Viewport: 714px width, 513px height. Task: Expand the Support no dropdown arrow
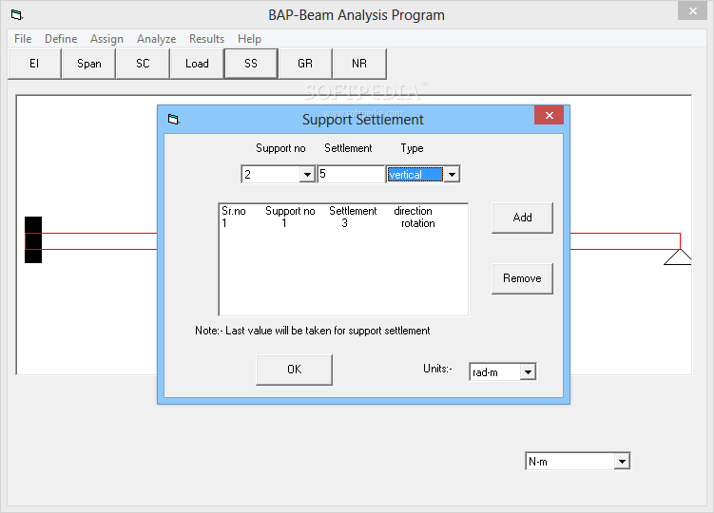pyautogui.click(x=307, y=175)
